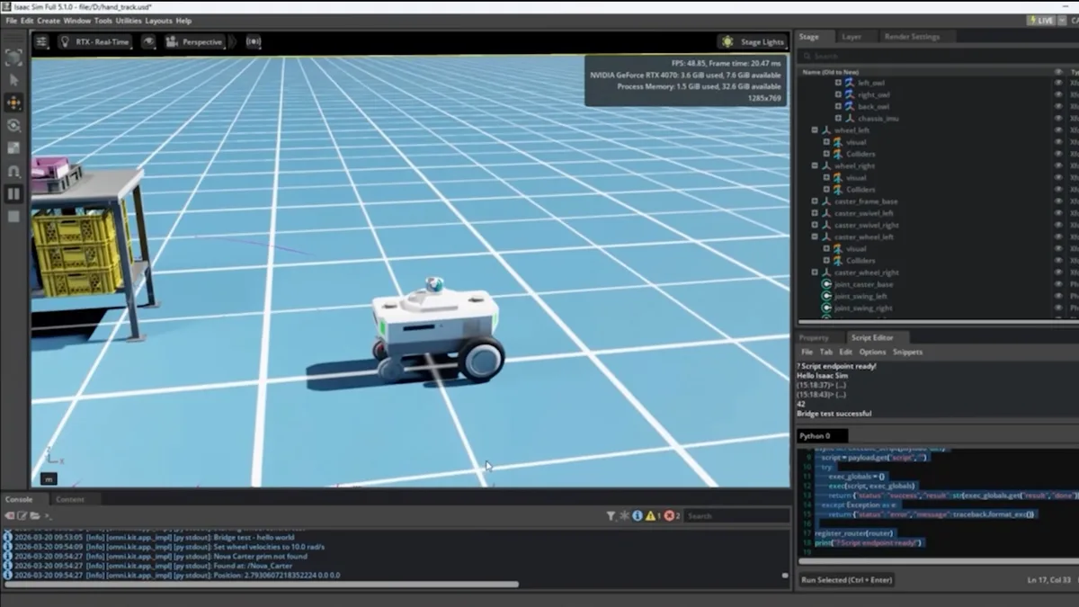This screenshot has width=1079, height=607.
Task: Expand the caster_swivel_left prim
Action: [x=815, y=213]
